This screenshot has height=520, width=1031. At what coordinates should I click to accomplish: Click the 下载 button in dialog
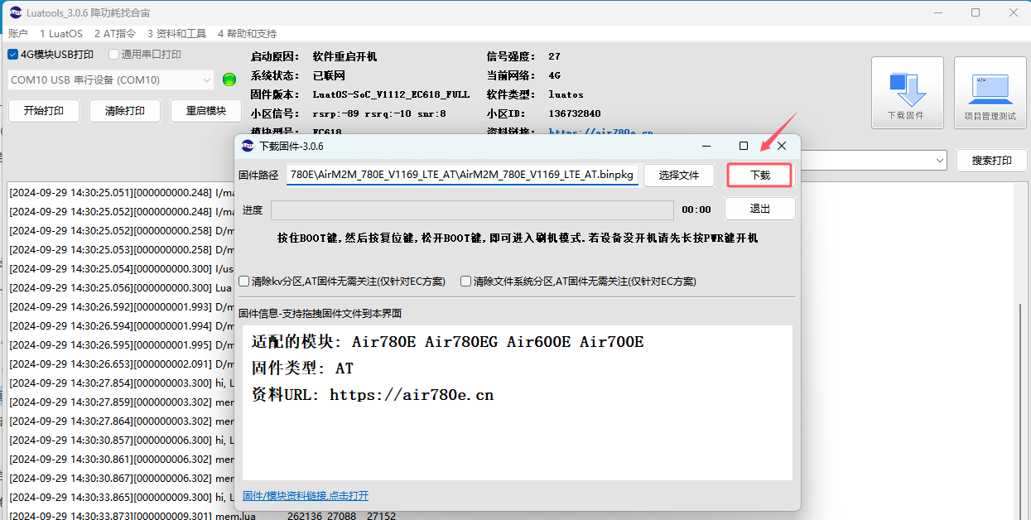click(760, 176)
